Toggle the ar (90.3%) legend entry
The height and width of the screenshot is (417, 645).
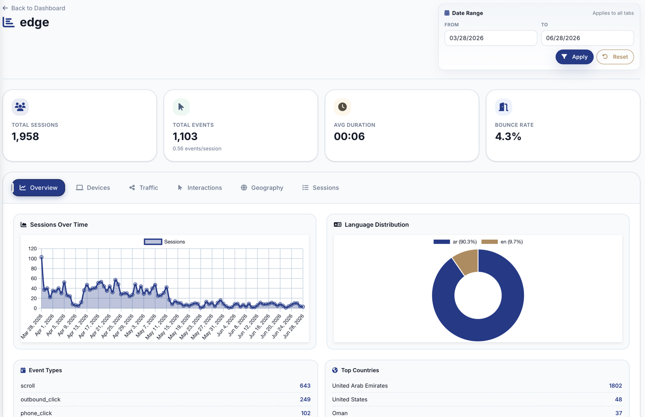tap(455, 242)
